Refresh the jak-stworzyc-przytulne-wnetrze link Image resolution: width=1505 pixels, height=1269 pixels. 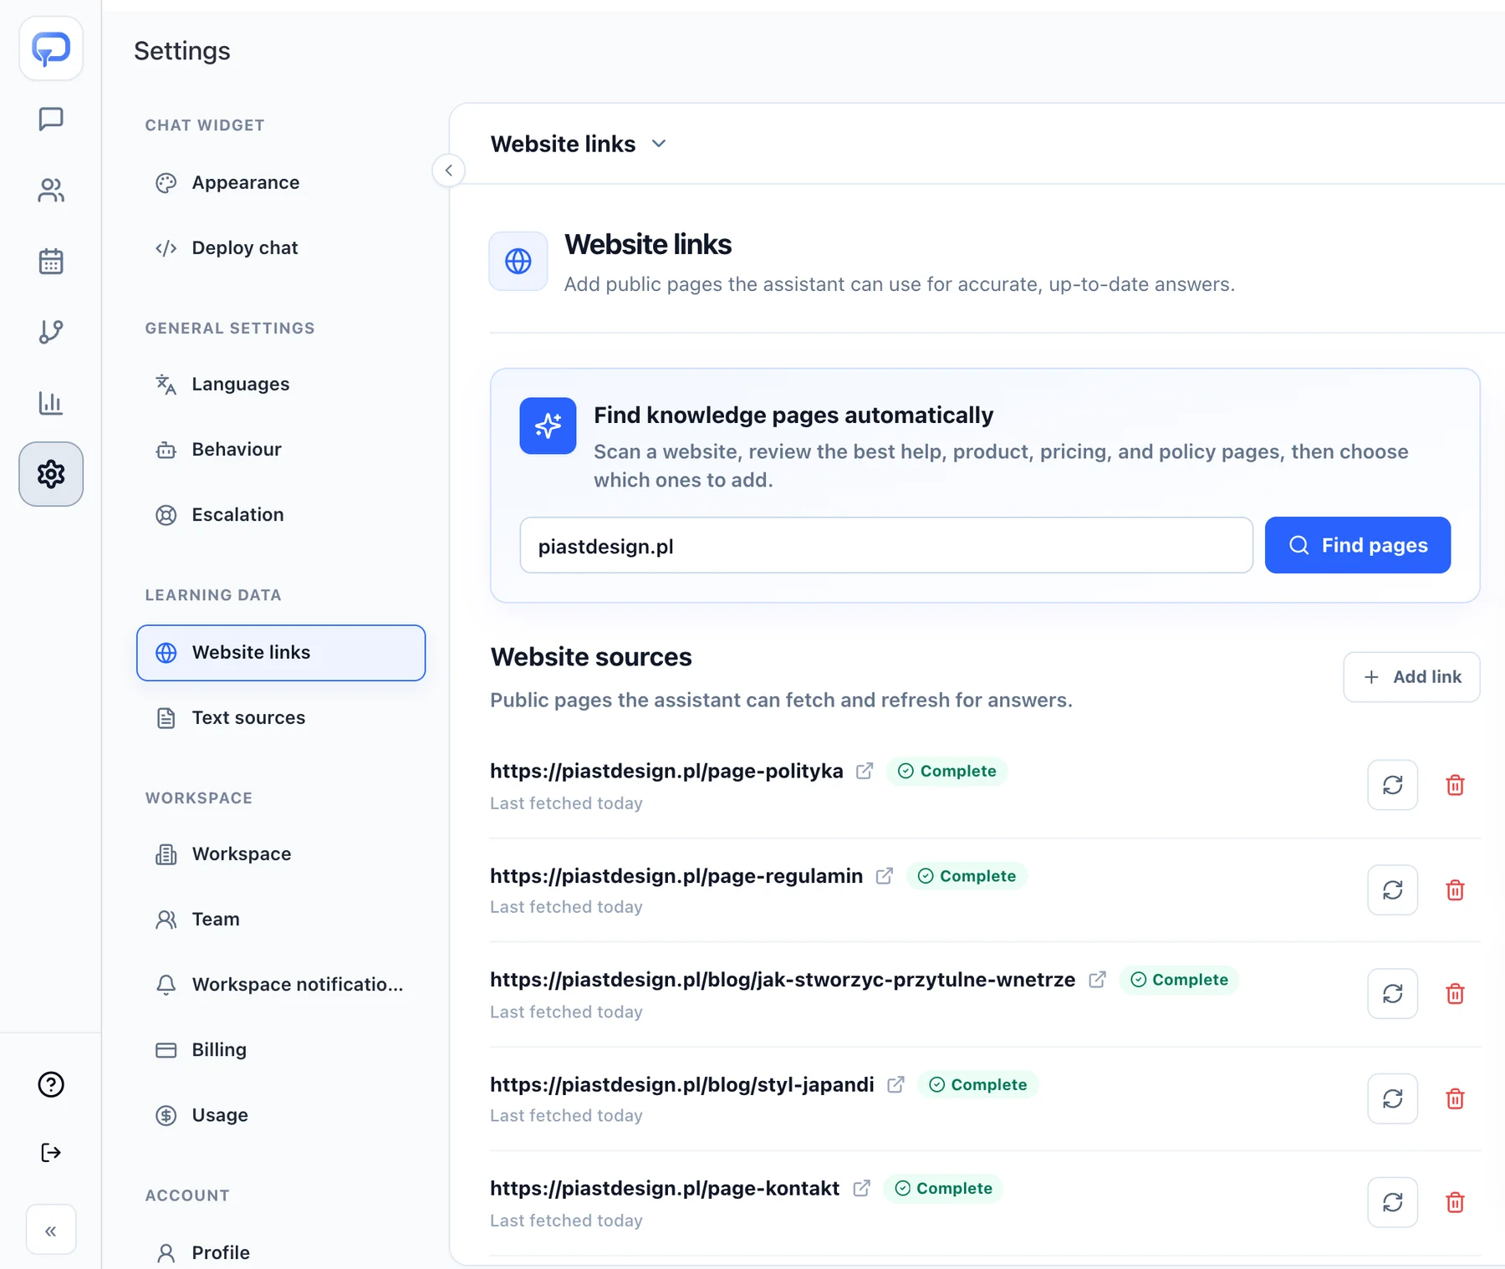click(x=1392, y=994)
